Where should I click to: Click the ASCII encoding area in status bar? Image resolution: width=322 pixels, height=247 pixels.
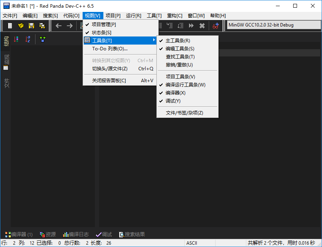[x=192, y=243]
